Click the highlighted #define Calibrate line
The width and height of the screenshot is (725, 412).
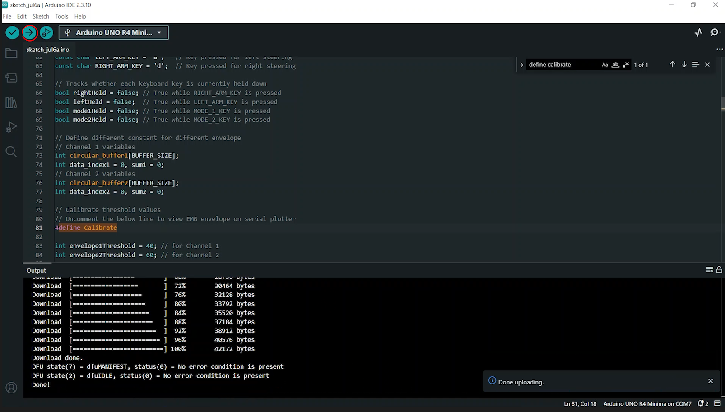(x=86, y=227)
